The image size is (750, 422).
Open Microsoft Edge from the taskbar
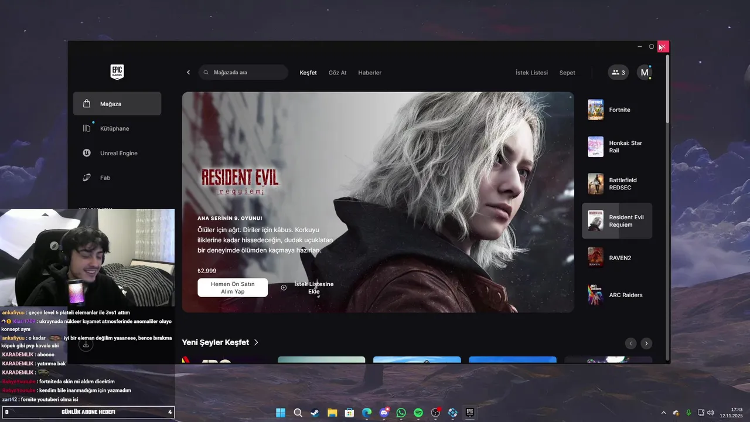(367, 413)
